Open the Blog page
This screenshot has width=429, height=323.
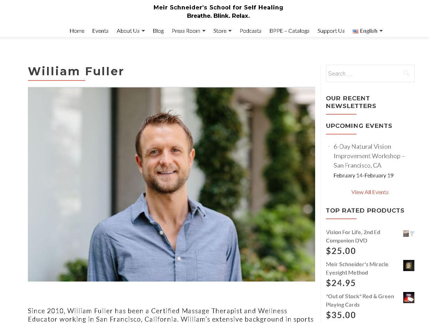click(x=158, y=31)
